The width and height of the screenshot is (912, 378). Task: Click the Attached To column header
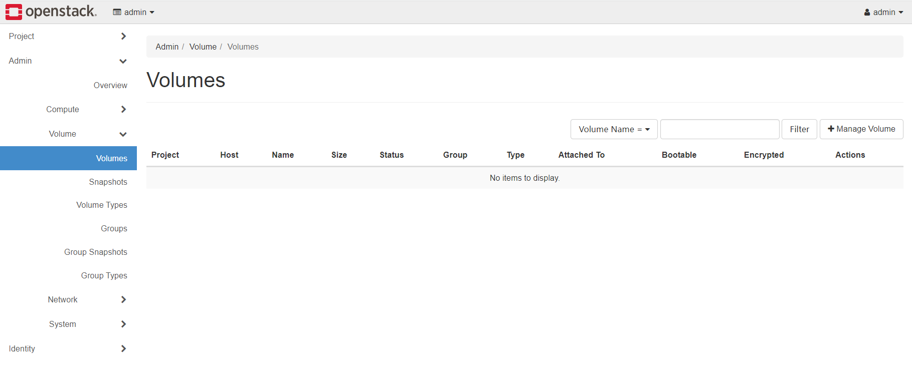[582, 155]
